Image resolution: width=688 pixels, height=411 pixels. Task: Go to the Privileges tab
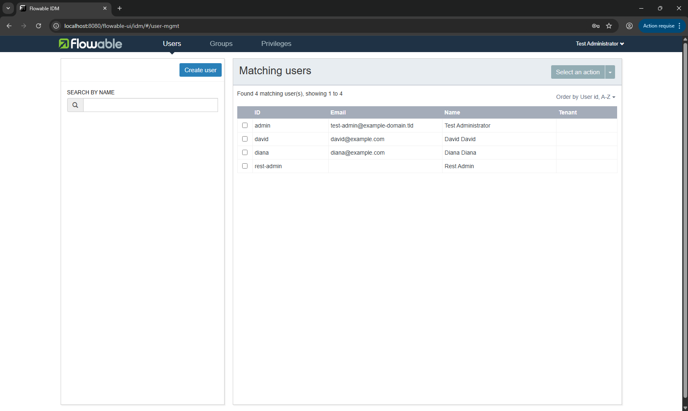(276, 43)
